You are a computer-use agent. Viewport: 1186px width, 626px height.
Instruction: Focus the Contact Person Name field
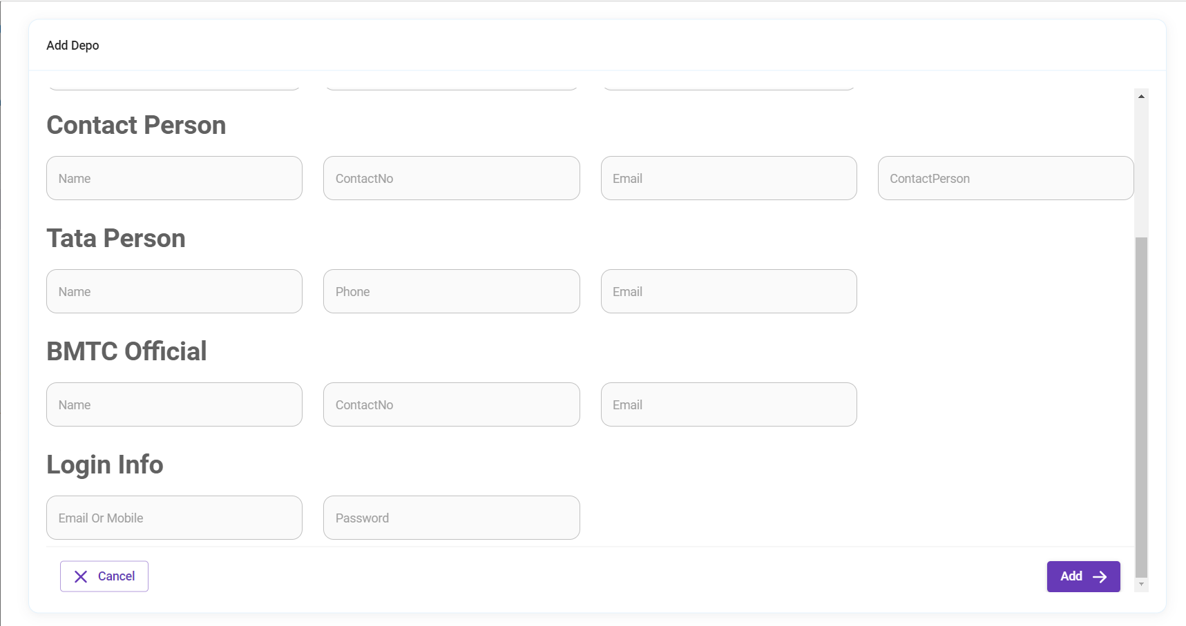click(174, 179)
